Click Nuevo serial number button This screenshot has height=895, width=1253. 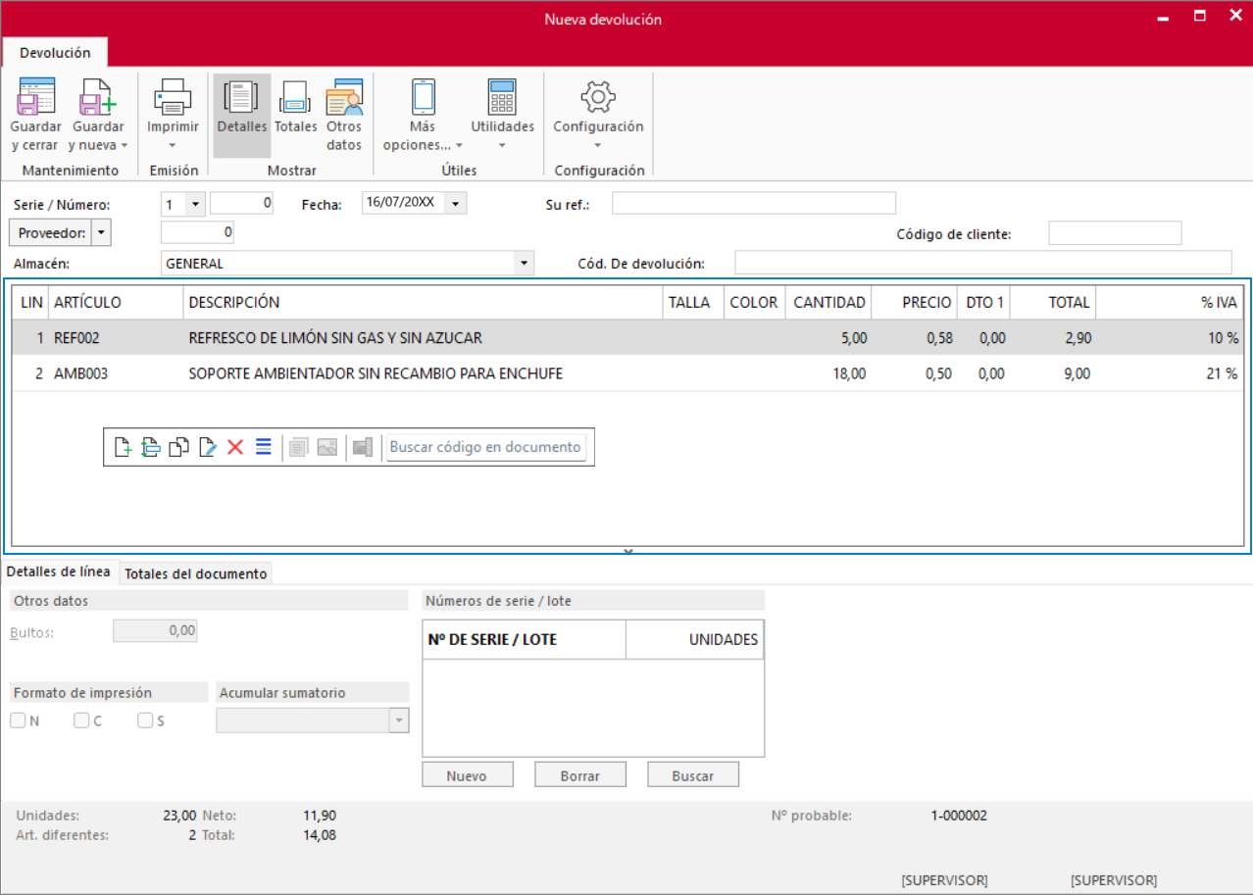point(467,774)
